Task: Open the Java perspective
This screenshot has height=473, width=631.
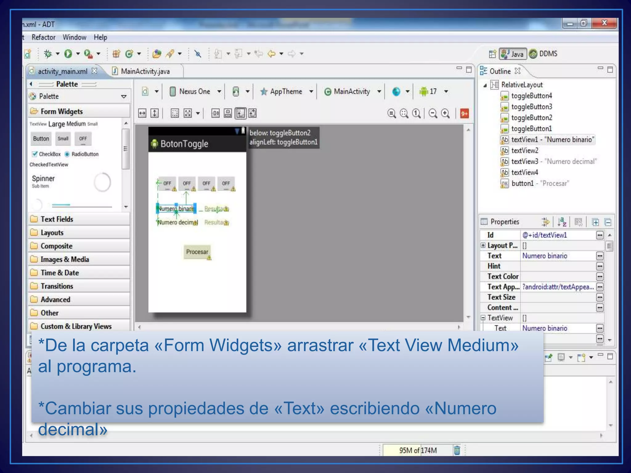Action: tap(513, 54)
